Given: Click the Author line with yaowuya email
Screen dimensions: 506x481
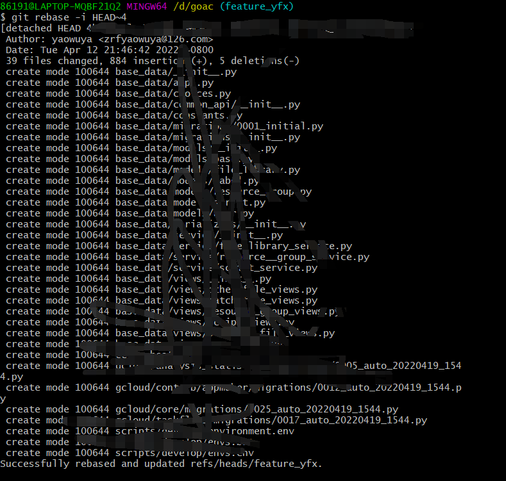Looking at the screenshot, I should pyautogui.click(x=110, y=39).
